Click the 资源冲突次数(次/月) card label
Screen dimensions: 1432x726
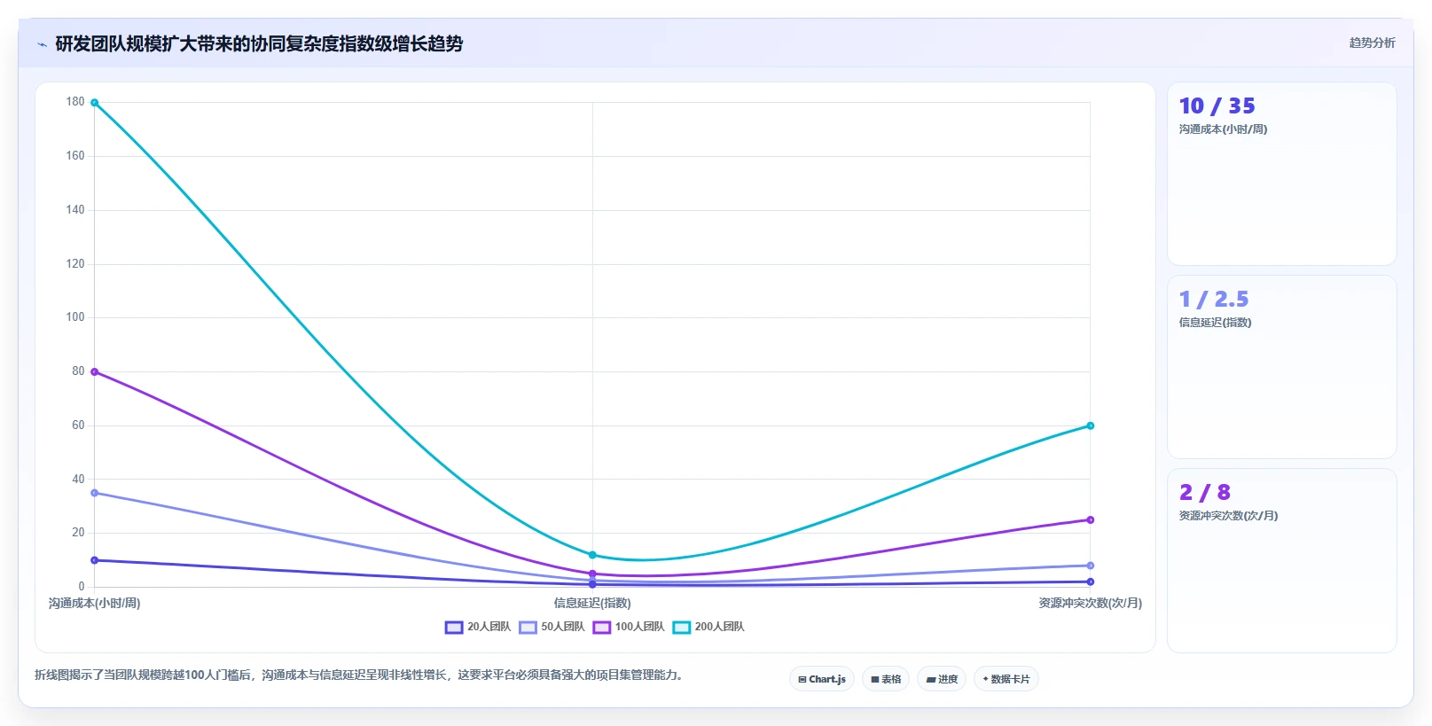tap(1228, 516)
